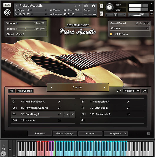Click the D1 key indicator beside Voicing
The width and height of the screenshot is (155, 157).
point(119,91)
